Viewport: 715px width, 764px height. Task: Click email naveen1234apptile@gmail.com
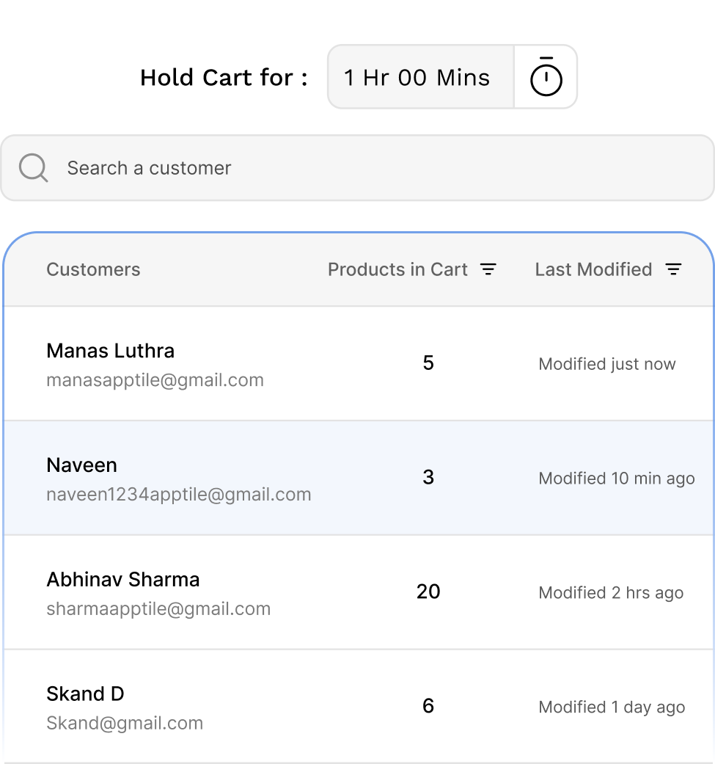coord(178,495)
